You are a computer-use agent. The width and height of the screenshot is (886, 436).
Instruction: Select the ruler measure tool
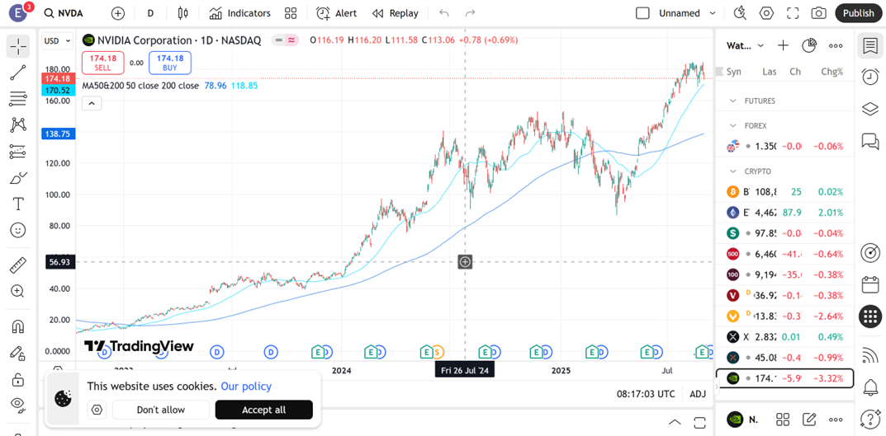[18, 265]
